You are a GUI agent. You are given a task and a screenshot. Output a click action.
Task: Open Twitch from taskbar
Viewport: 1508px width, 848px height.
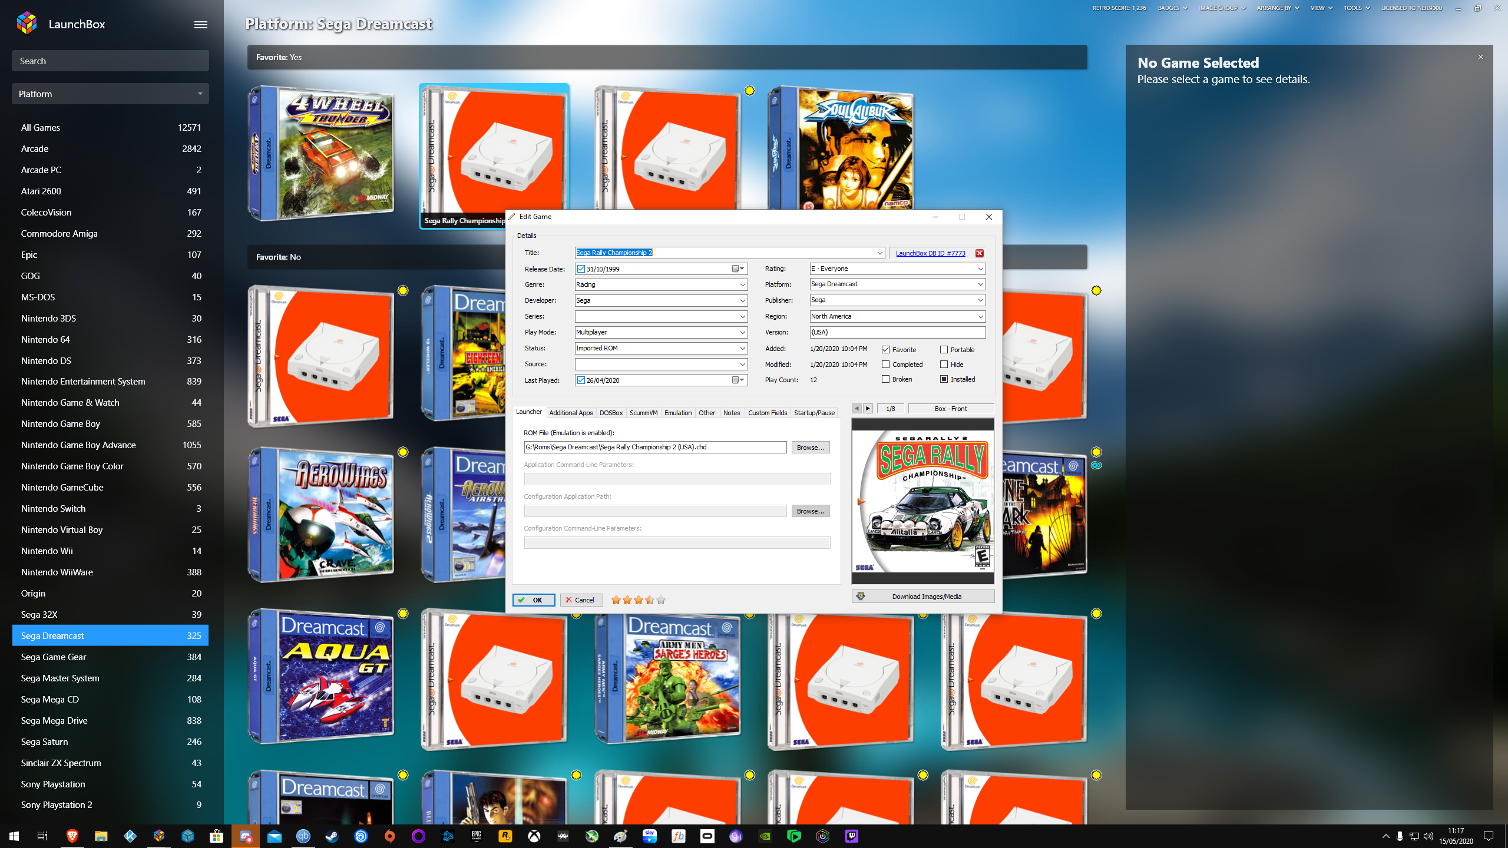tap(852, 836)
